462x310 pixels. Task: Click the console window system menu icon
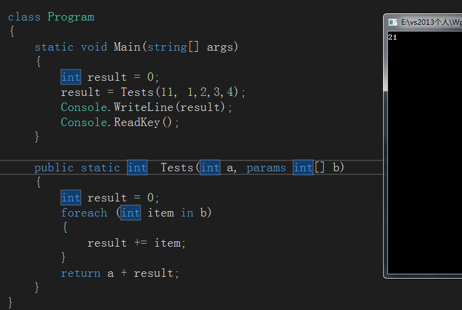click(x=393, y=22)
